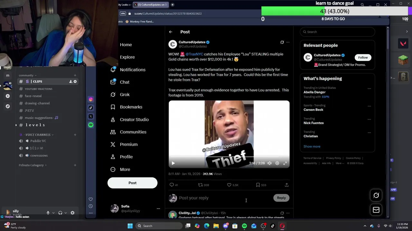Image resolution: width=412 pixels, height=231 pixels.
Task: Play the Thief video
Action: click(173, 163)
